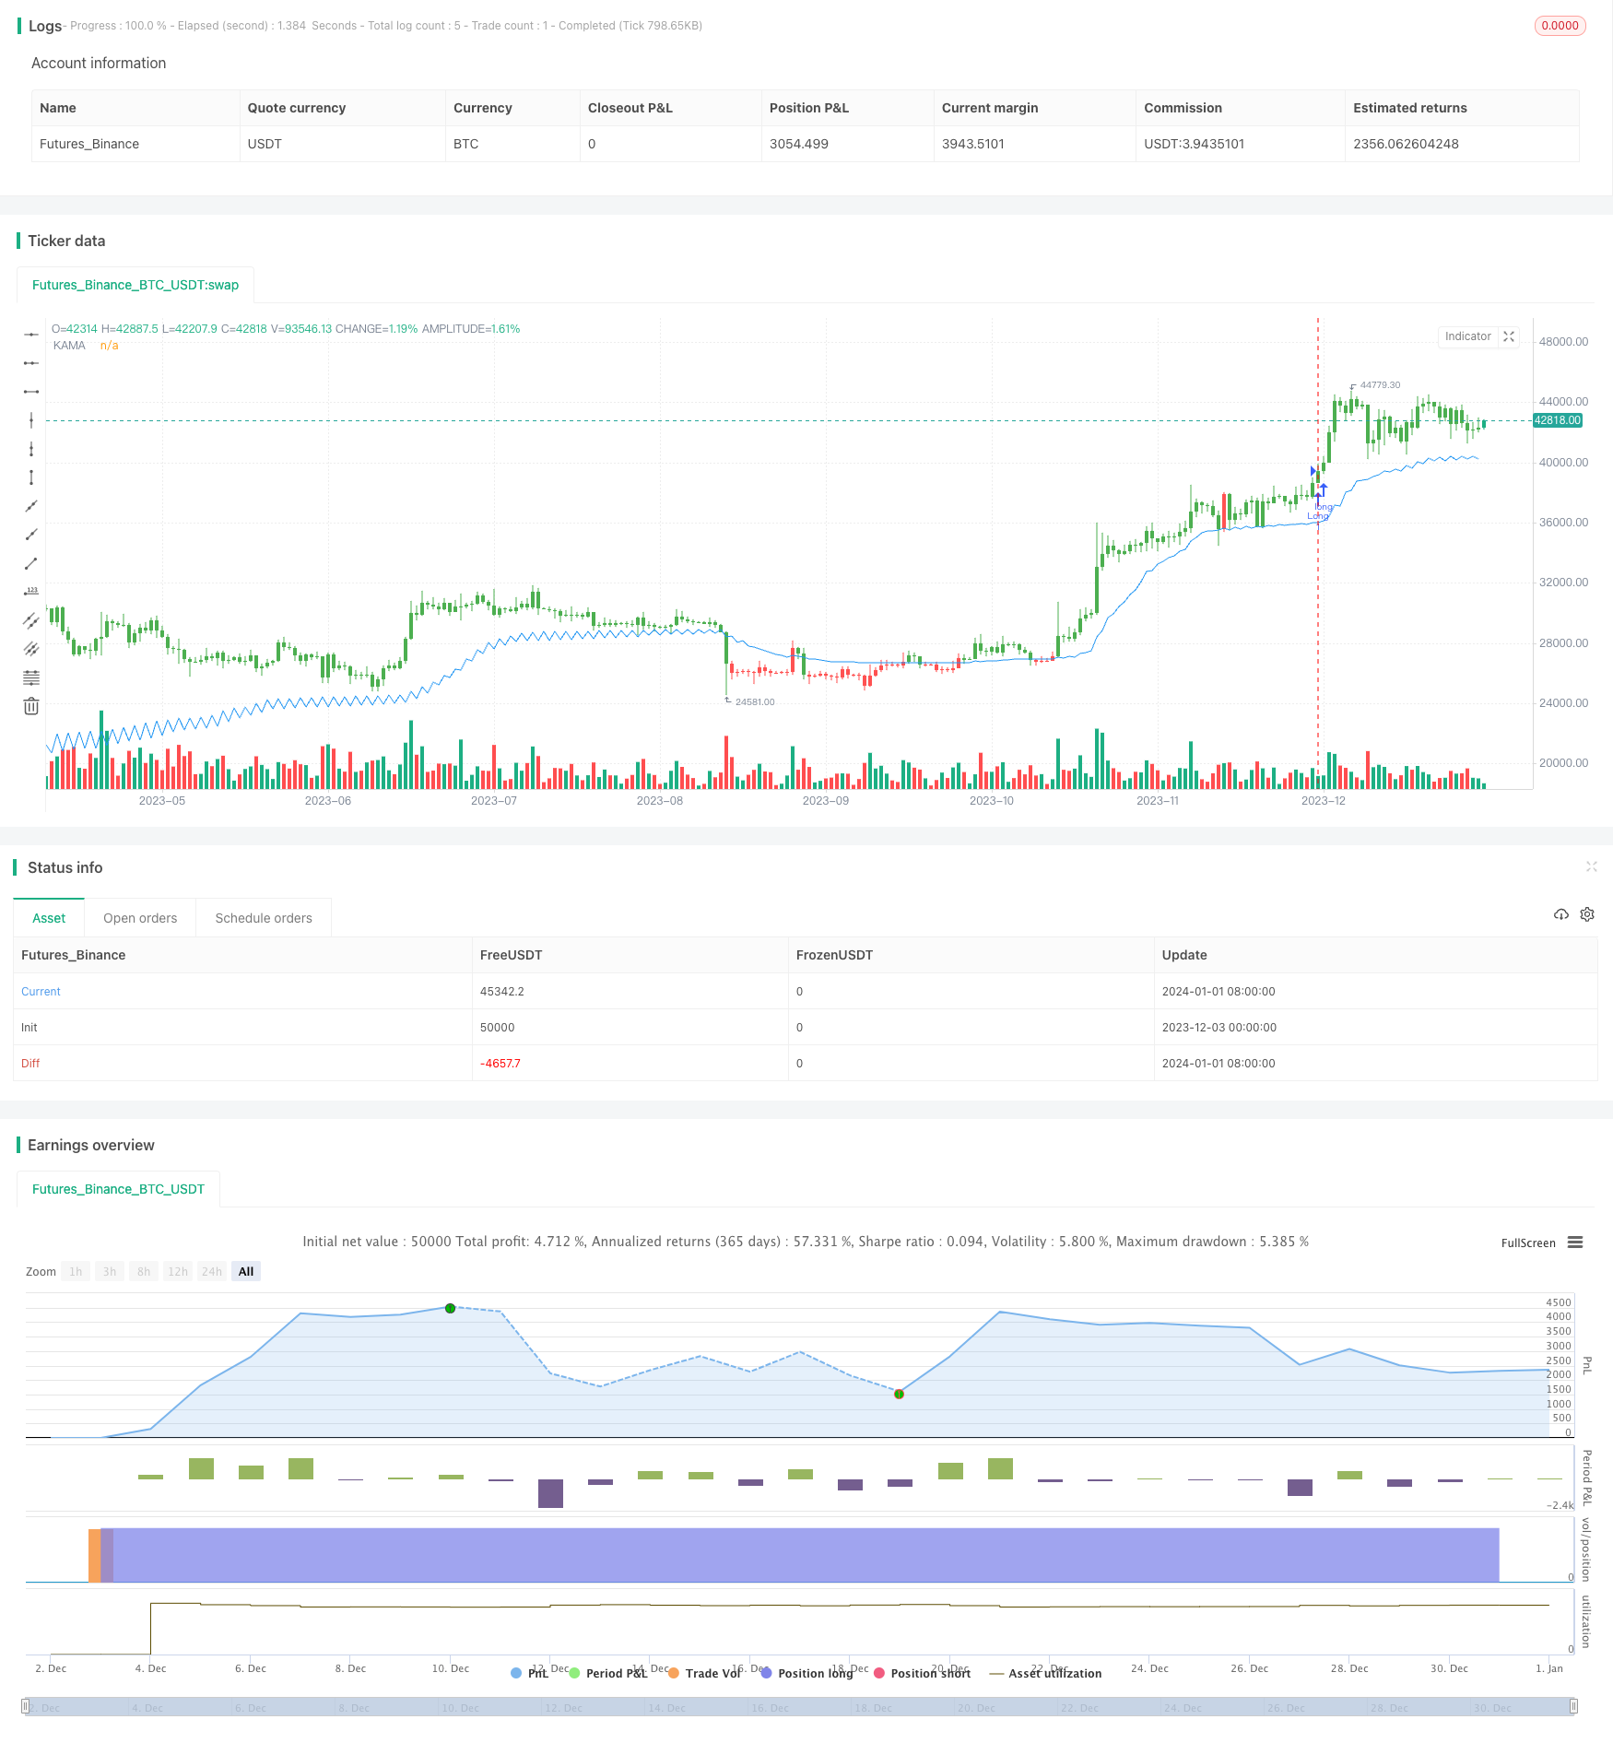Select the horizontal segment drawing tool
1613x1743 pixels.
[x=31, y=392]
